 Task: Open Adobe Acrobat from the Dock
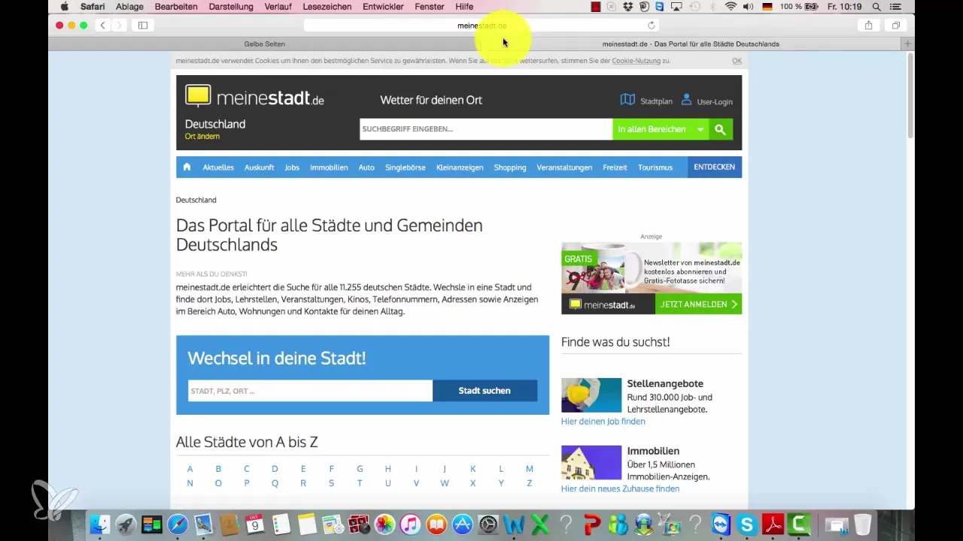pyautogui.click(x=773, y=524)
